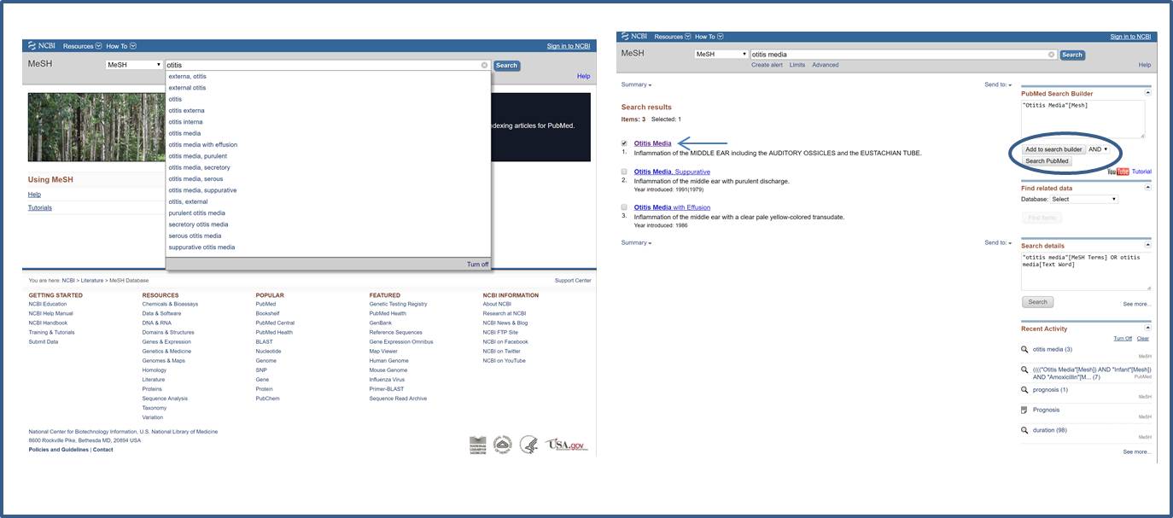Check the Otitis Media with Effusion checkbox
This screenshot has width=1173, height=518.
click(624, 207)
